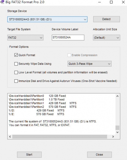Image resolution: width=127 pixels, height=160 pixels.
Task: Click the Quick Format label text
Action: click(x=27, y=55)
